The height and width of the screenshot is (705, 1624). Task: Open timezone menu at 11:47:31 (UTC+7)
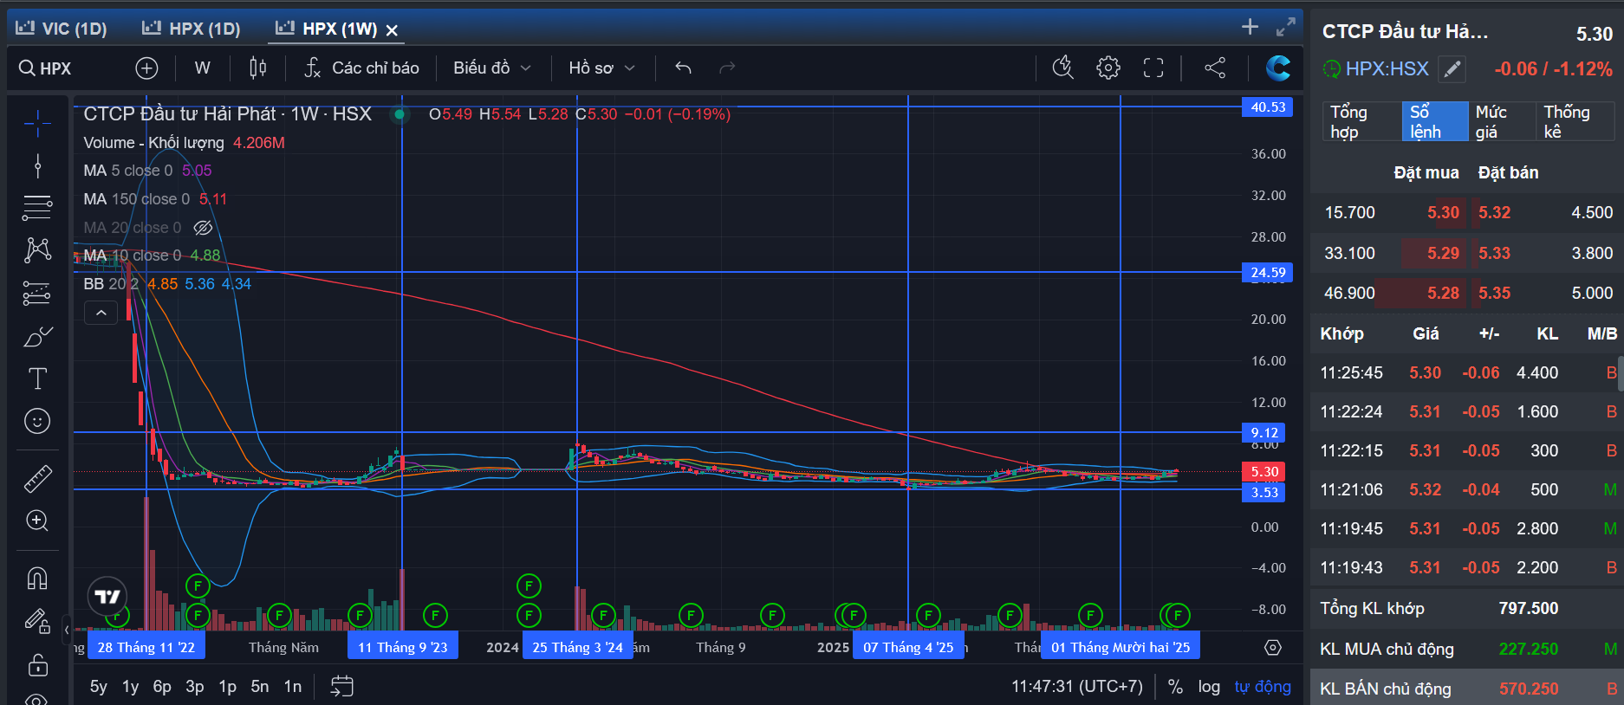click(x=1077, y=687)
